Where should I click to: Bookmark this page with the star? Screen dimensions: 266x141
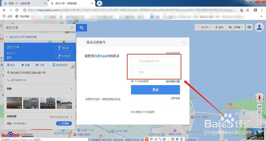click(248, 10)
